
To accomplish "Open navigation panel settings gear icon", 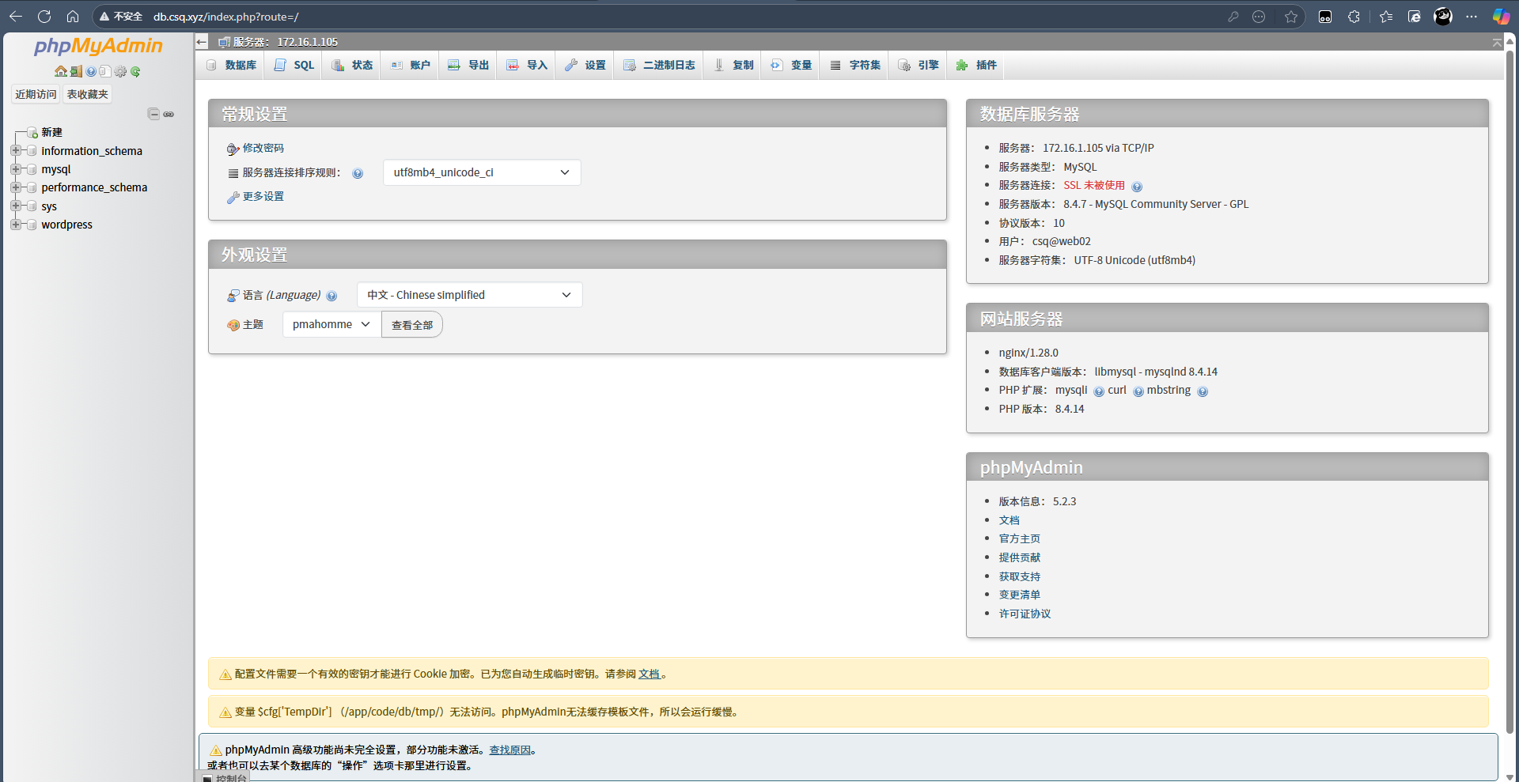I will [x=120, y=71].
